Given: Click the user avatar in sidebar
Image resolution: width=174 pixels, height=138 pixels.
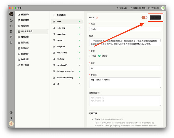Looking at the screenshot, I should pyautogui.click(x=11, y=14).
